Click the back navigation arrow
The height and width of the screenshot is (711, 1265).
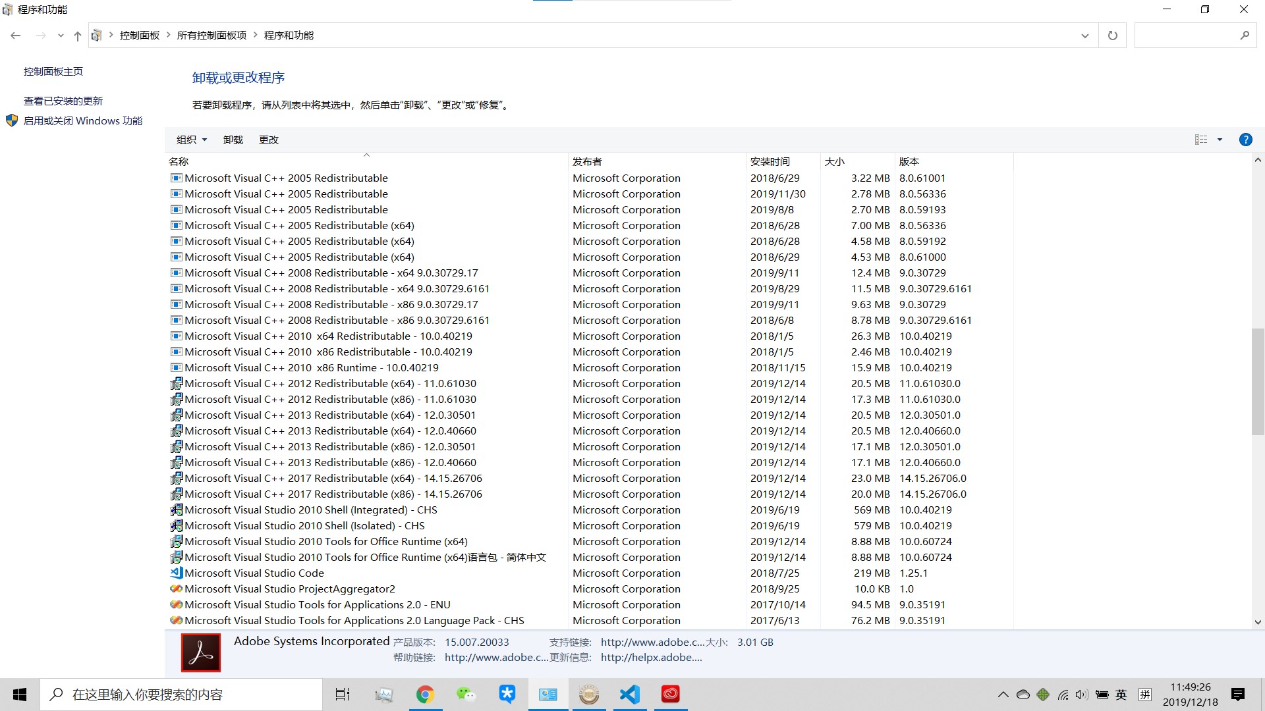[16, 36]
